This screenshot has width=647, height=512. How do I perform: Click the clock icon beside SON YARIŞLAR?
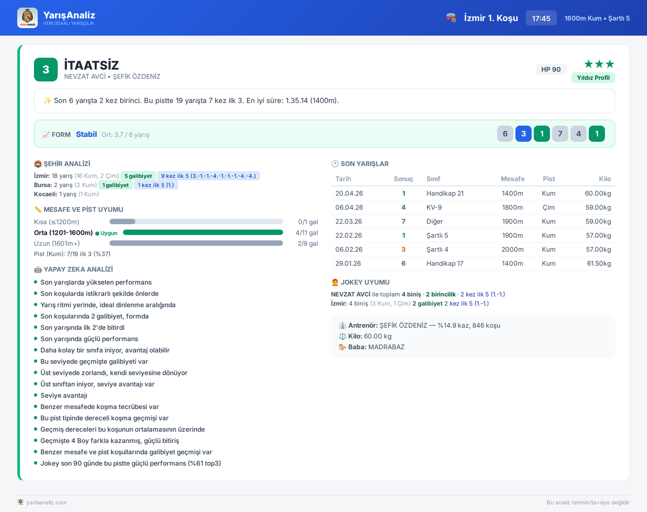pyautogui.click(x=335, y=164)
